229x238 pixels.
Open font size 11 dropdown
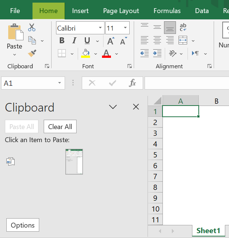click(126, 28)
